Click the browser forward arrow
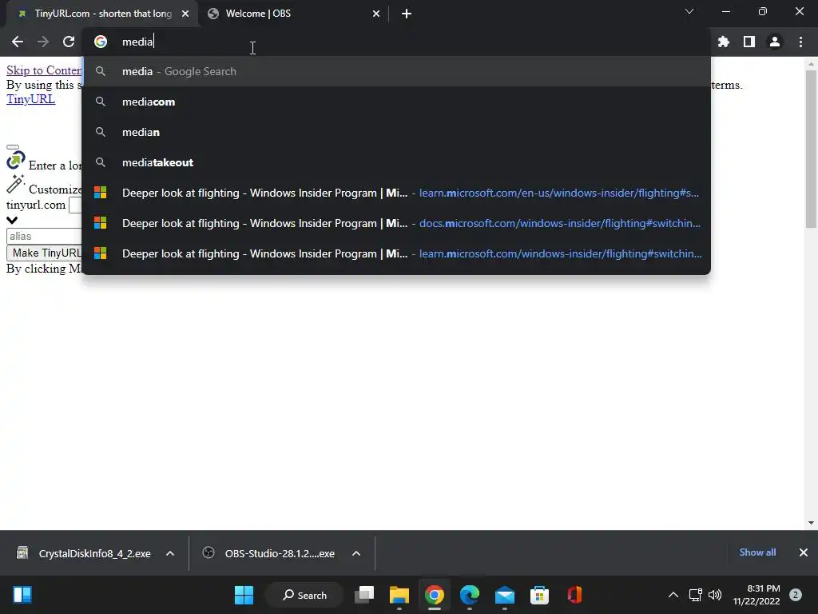 (43, 42)
